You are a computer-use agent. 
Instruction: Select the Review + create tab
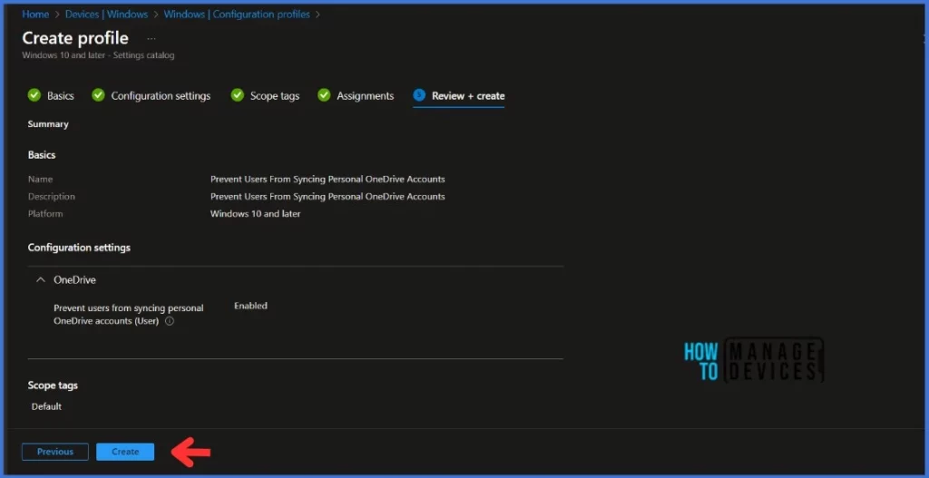pos(468,95)
